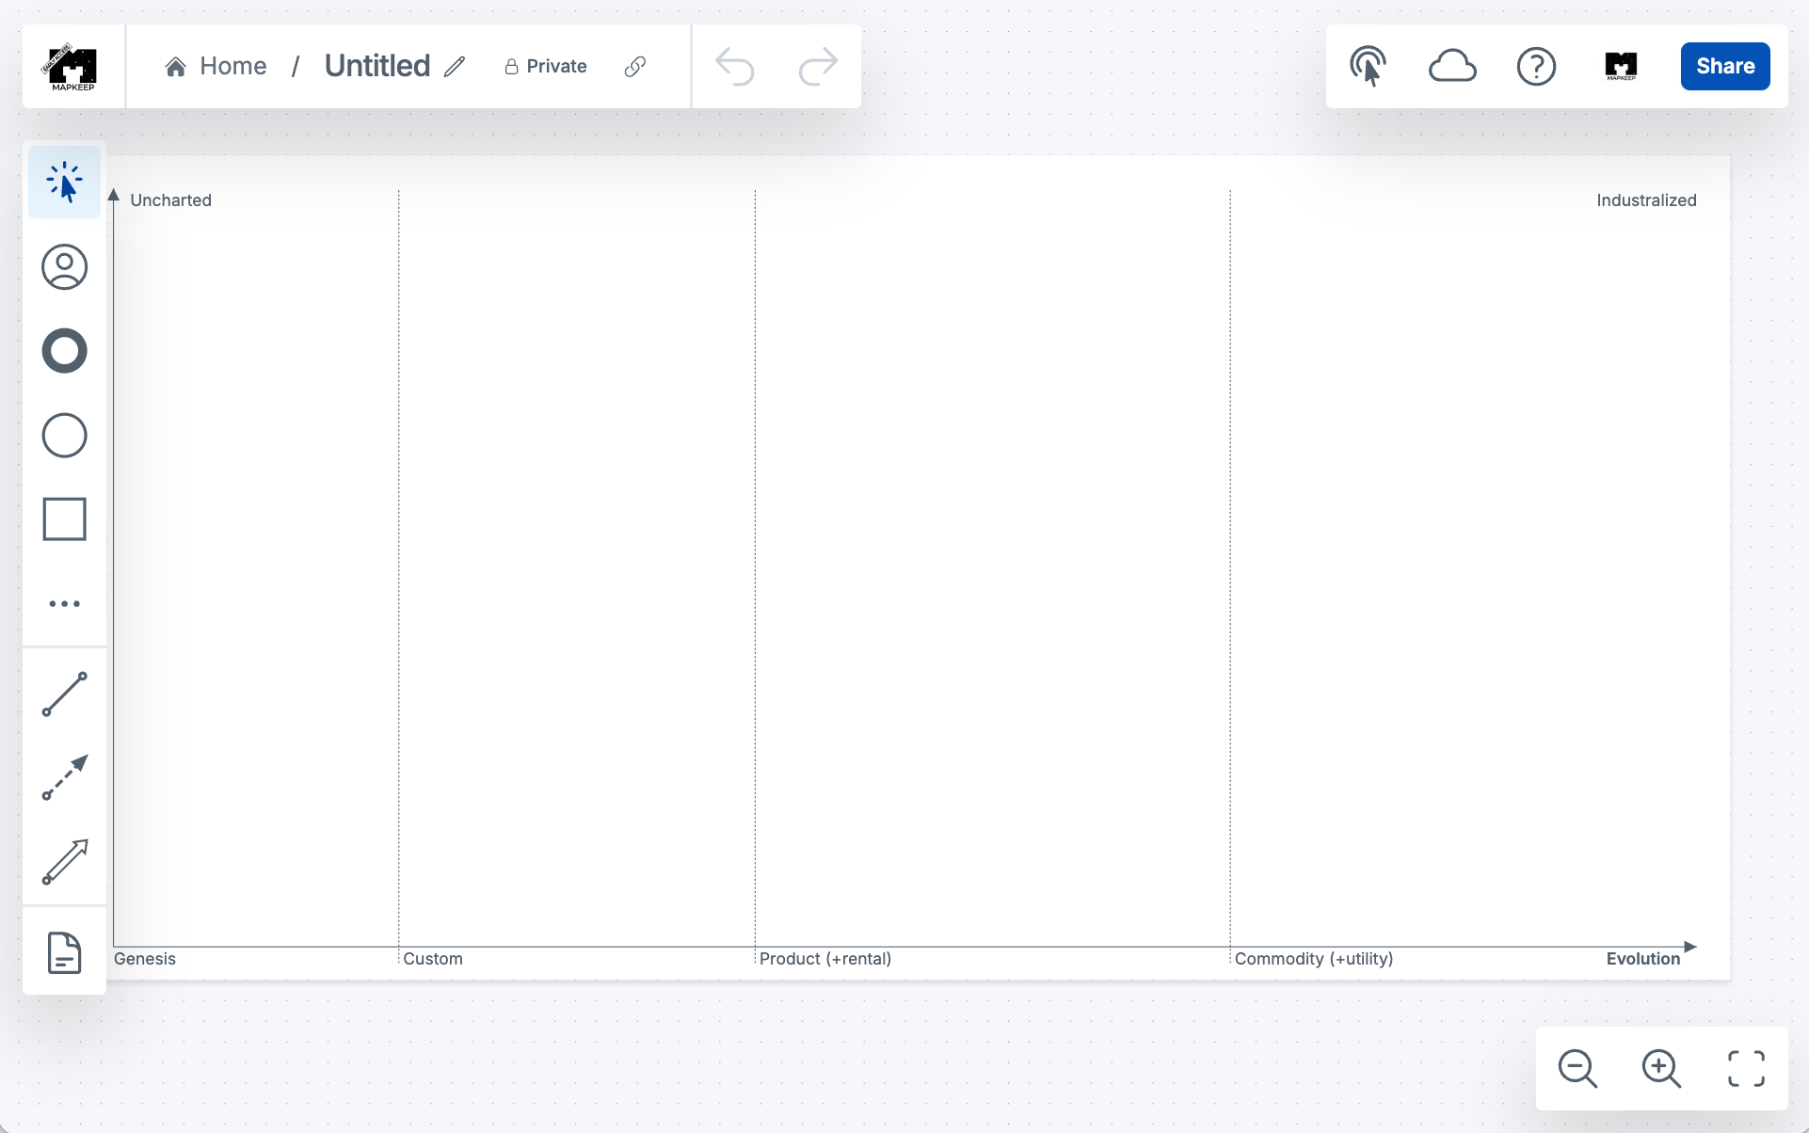
Task: Click the cloud sync icon
Action: pos(1452,66)
